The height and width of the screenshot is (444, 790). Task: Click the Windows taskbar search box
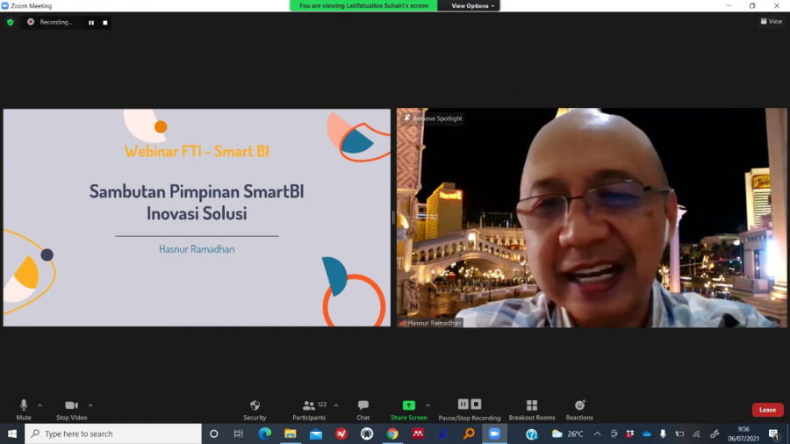coord(112,433)
